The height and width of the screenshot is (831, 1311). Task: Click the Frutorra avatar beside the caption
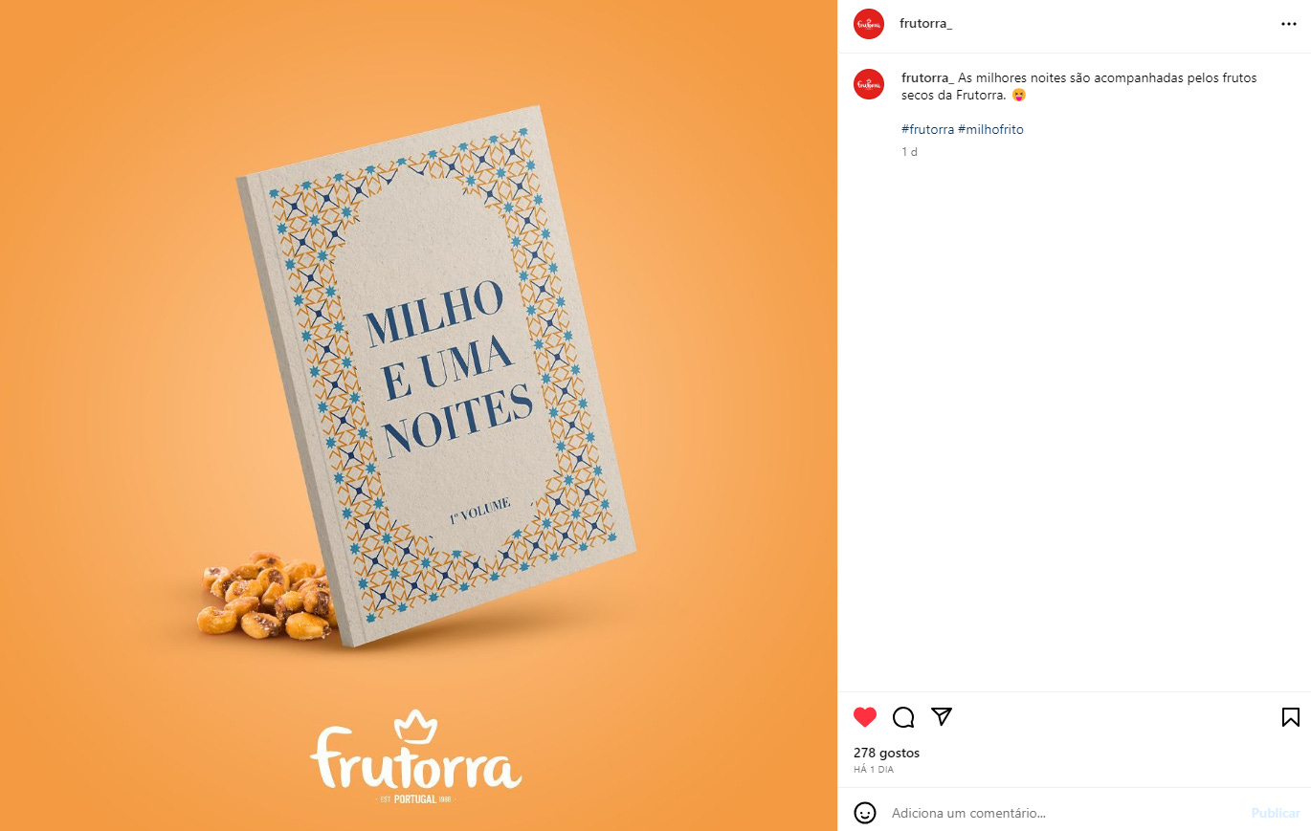869,84
